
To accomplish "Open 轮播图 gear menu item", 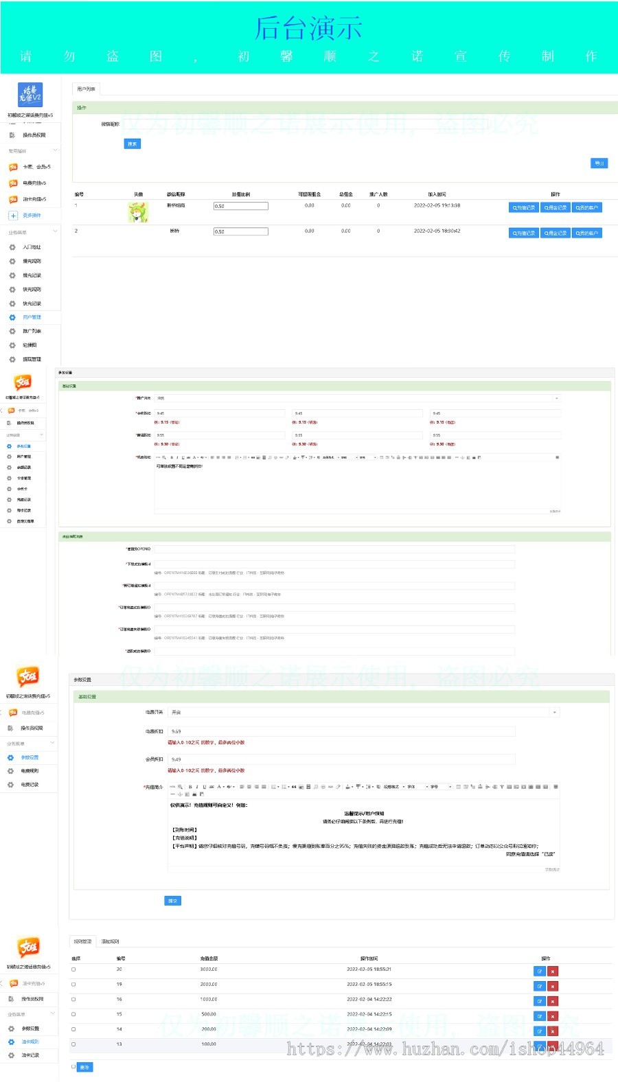I will [x=24, y=345].
